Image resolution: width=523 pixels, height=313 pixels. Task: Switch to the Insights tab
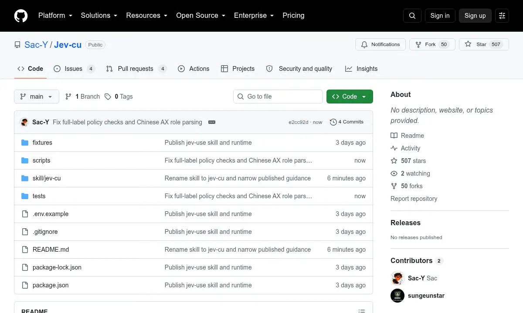coord(361,69)
